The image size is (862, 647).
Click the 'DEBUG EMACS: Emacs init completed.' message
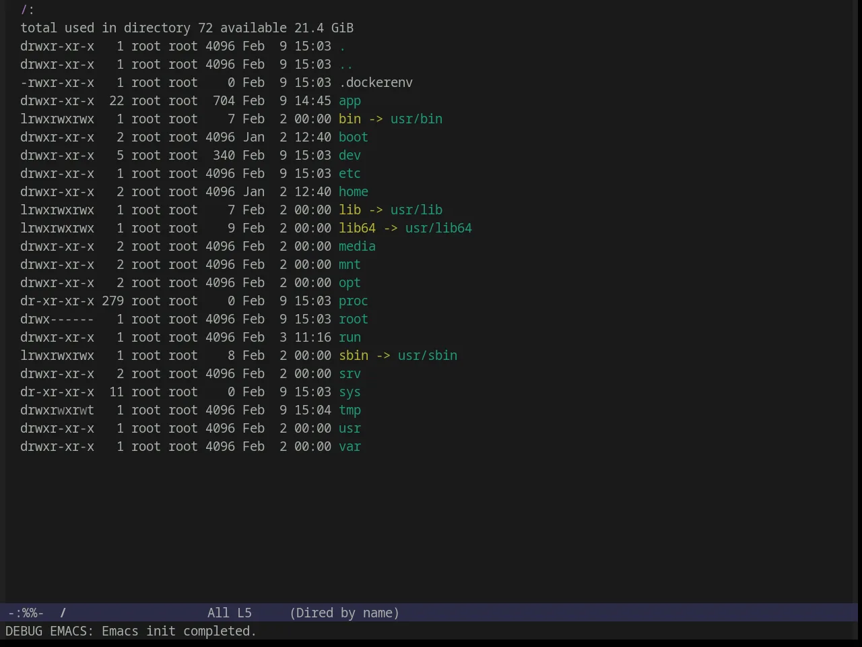pyautogui.click(x=131, y=631)
